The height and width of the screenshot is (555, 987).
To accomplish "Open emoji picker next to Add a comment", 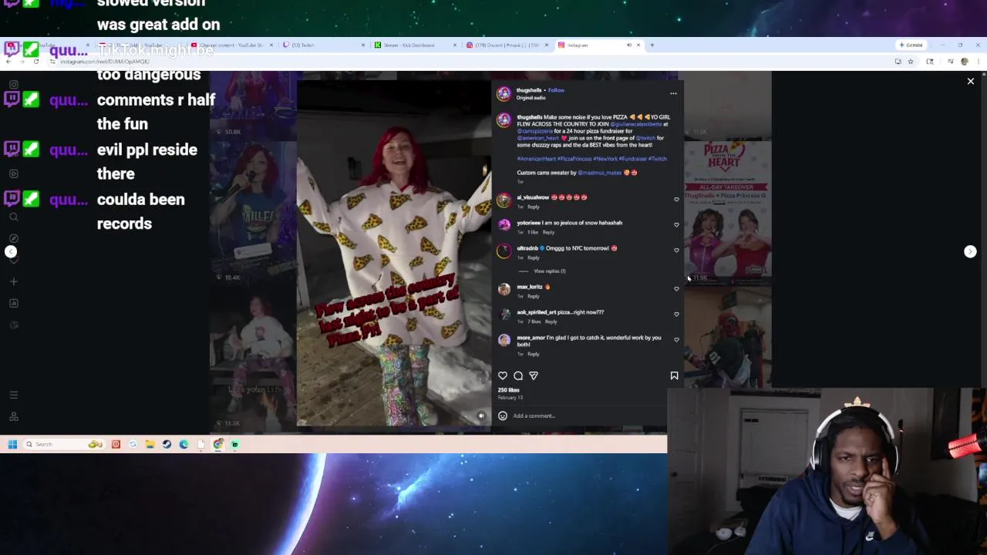I will click(x=503, y=415).
